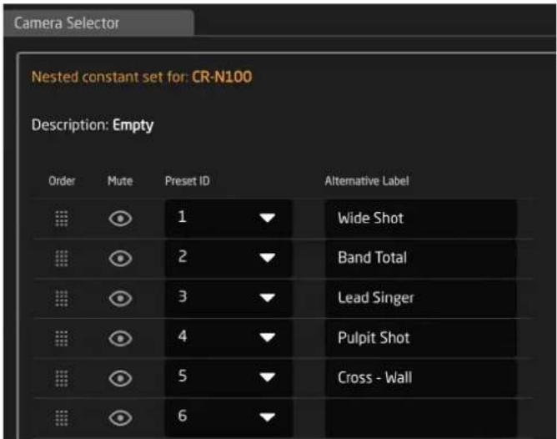Toggle the mute eye for Wide Shot
This screenshot has height=439, width=557.
[x=120, y=219]
